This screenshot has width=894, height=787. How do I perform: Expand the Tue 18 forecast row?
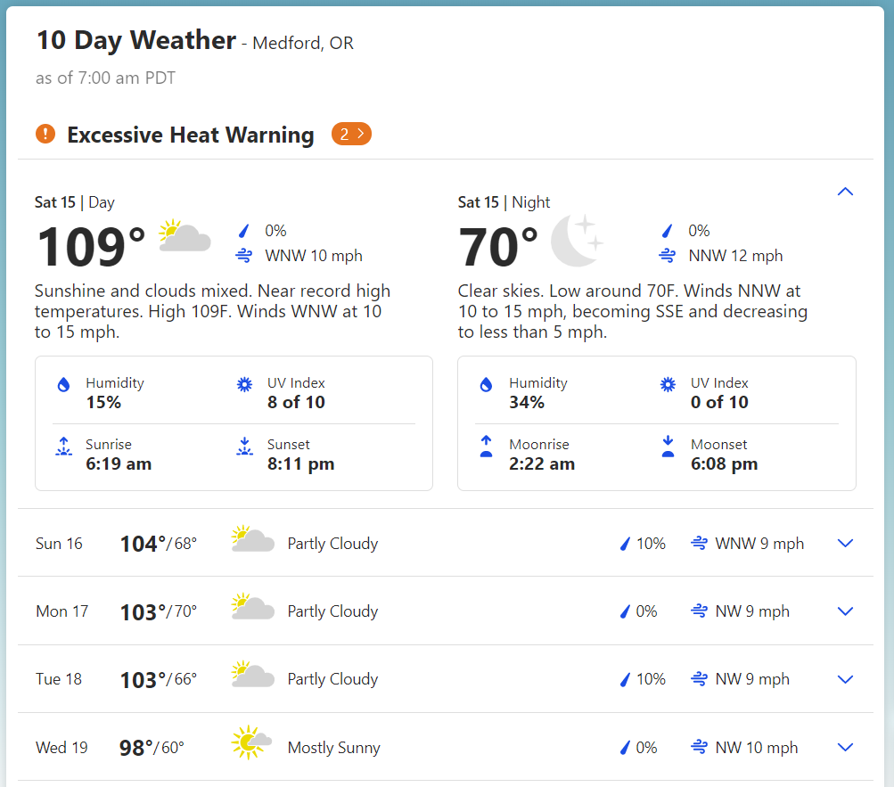click(846, 679)
